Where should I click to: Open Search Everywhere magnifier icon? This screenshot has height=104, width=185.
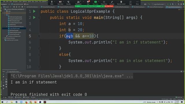179,4
